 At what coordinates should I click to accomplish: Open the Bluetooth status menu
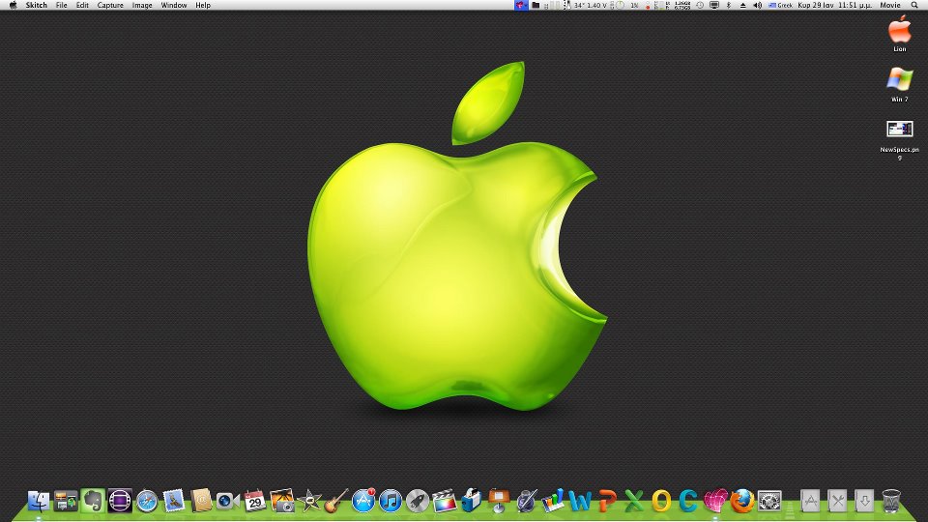pos(729,5)
